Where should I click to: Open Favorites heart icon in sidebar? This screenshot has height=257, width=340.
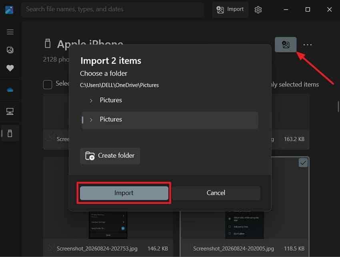click(10, 68)
